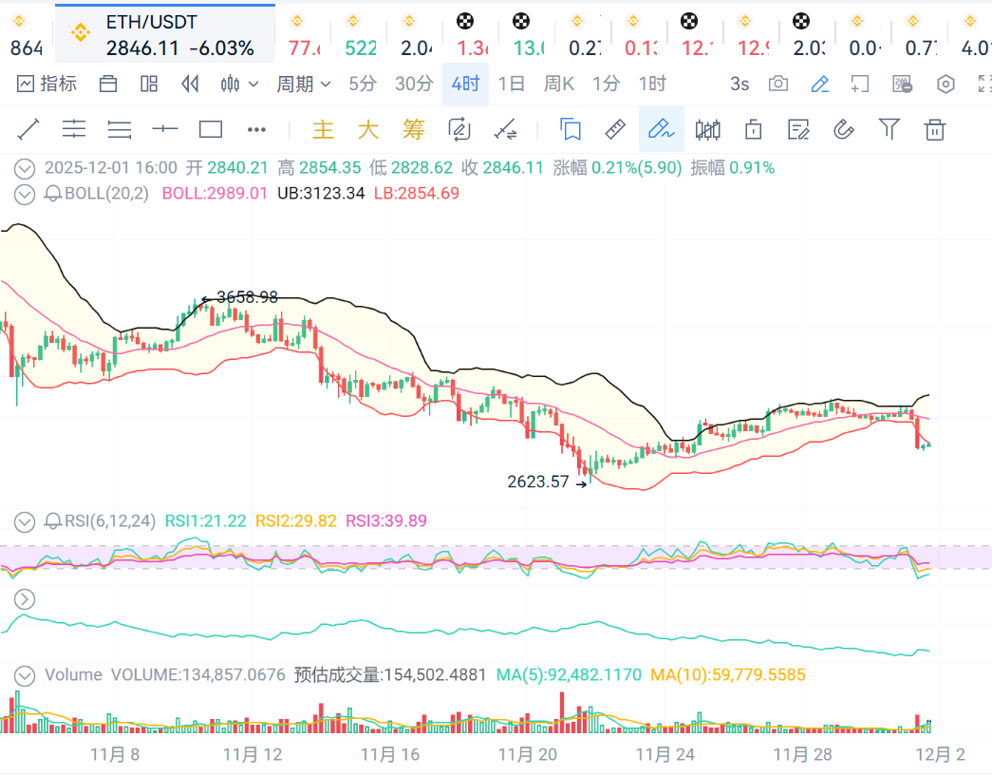Click the 2623.57 low price marker
Image resolution: width=992 pixels, height=775 pixels.
pos(538,482)
